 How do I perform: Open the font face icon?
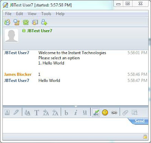point(27,112)
